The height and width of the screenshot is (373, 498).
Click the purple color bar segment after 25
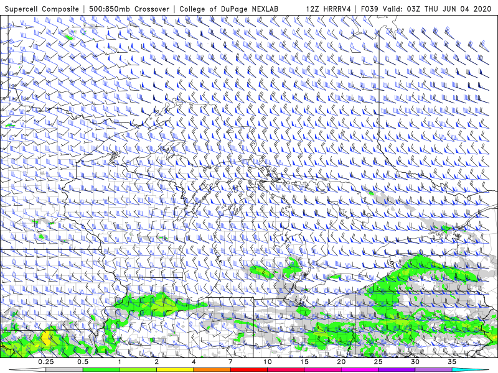tap(397, 370)
